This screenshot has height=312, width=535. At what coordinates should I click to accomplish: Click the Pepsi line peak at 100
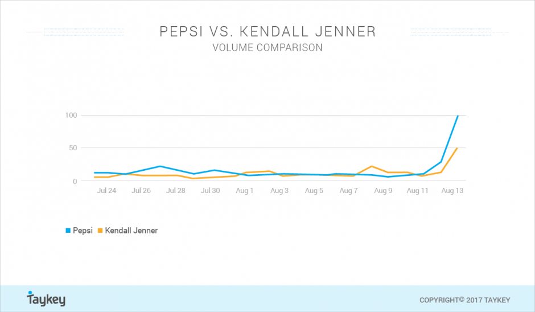pyautogui.click(x=458, y=116)
